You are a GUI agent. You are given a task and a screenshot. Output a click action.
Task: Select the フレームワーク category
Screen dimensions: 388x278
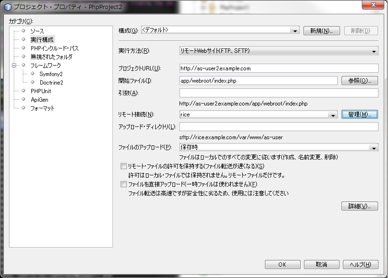coord(45,66)
